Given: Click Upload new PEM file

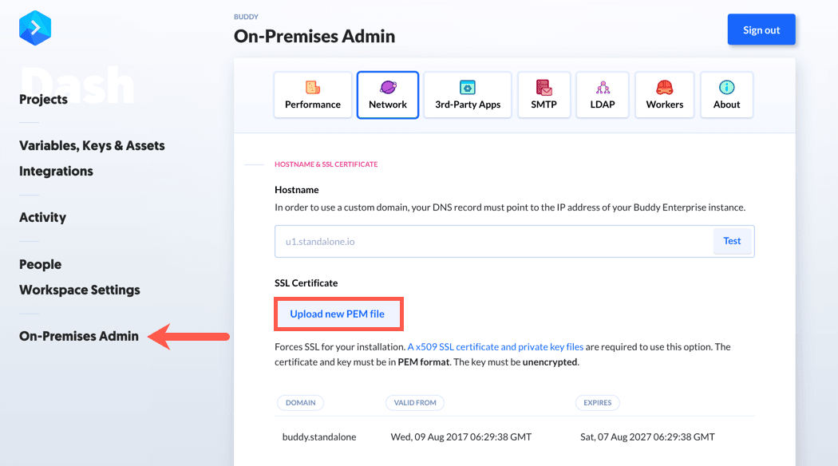Looking at the screenshot, I should click(x=338, y=314).
